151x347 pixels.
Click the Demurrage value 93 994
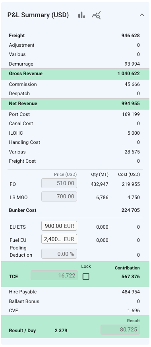pyautogui.click(x=132, y=64)
